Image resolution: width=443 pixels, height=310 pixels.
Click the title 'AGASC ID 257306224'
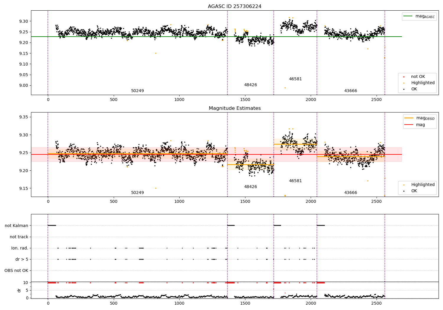(234, 6)
